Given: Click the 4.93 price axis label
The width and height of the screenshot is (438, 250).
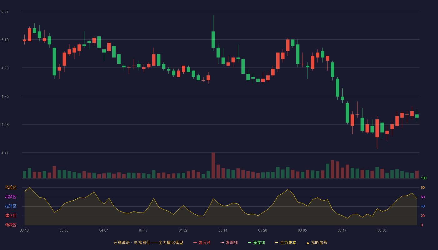Looking at the screenshot, I should [5, 68].
